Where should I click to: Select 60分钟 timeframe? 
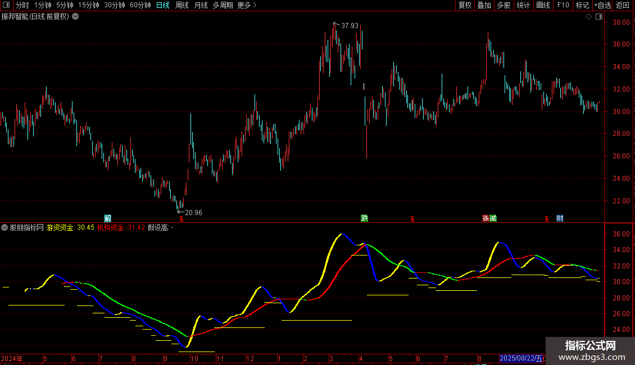[x=140, y=5]
